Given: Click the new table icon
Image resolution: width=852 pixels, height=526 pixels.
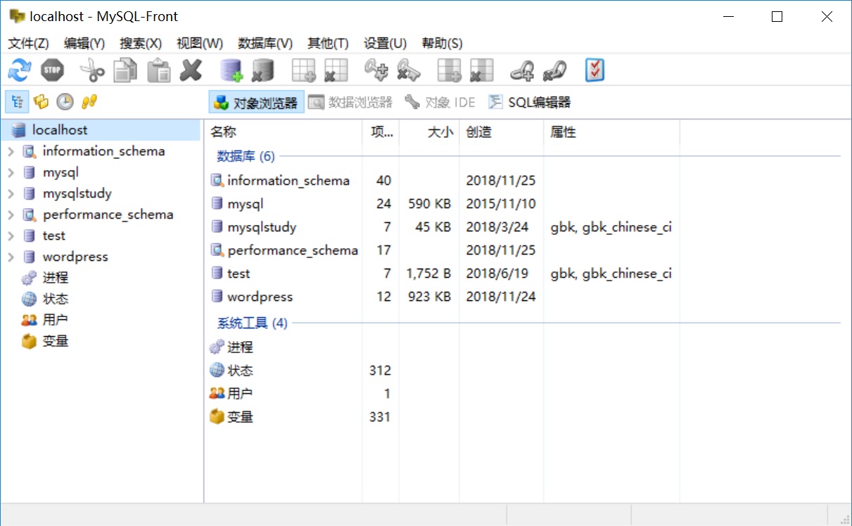Looking at the screenshot, I should pos(304,70).
